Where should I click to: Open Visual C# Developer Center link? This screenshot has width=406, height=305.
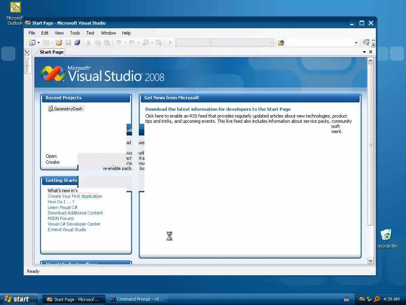click(74, 224)
